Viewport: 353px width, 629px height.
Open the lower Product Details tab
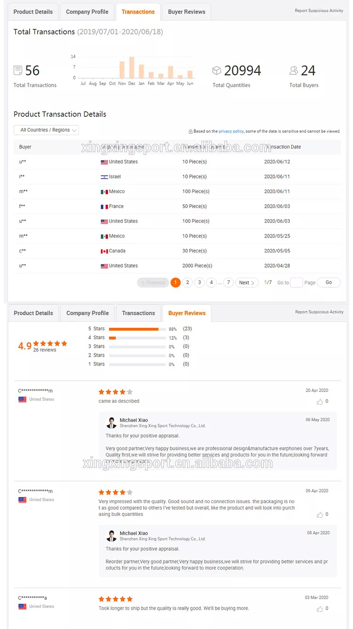(x=33, y=313)
